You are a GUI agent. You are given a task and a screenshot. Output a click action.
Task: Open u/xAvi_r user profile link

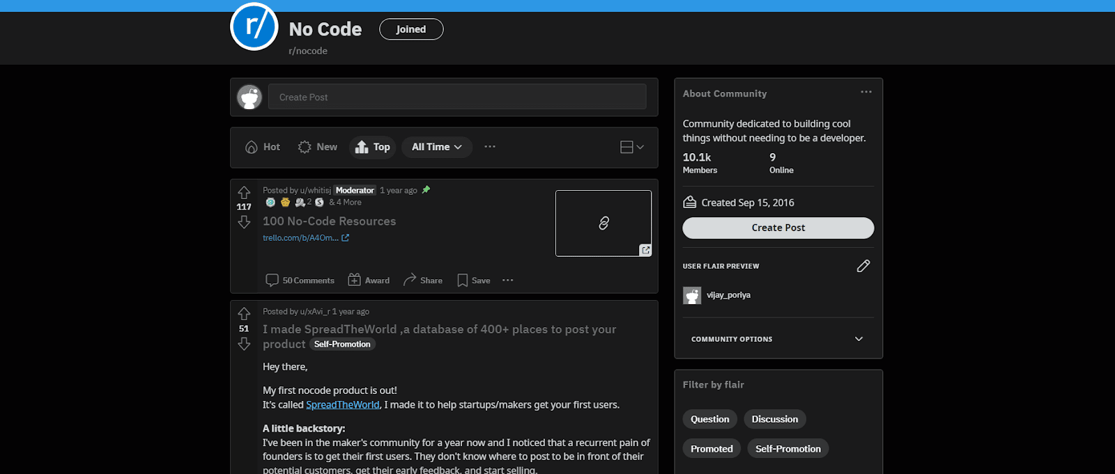point(315,312)
